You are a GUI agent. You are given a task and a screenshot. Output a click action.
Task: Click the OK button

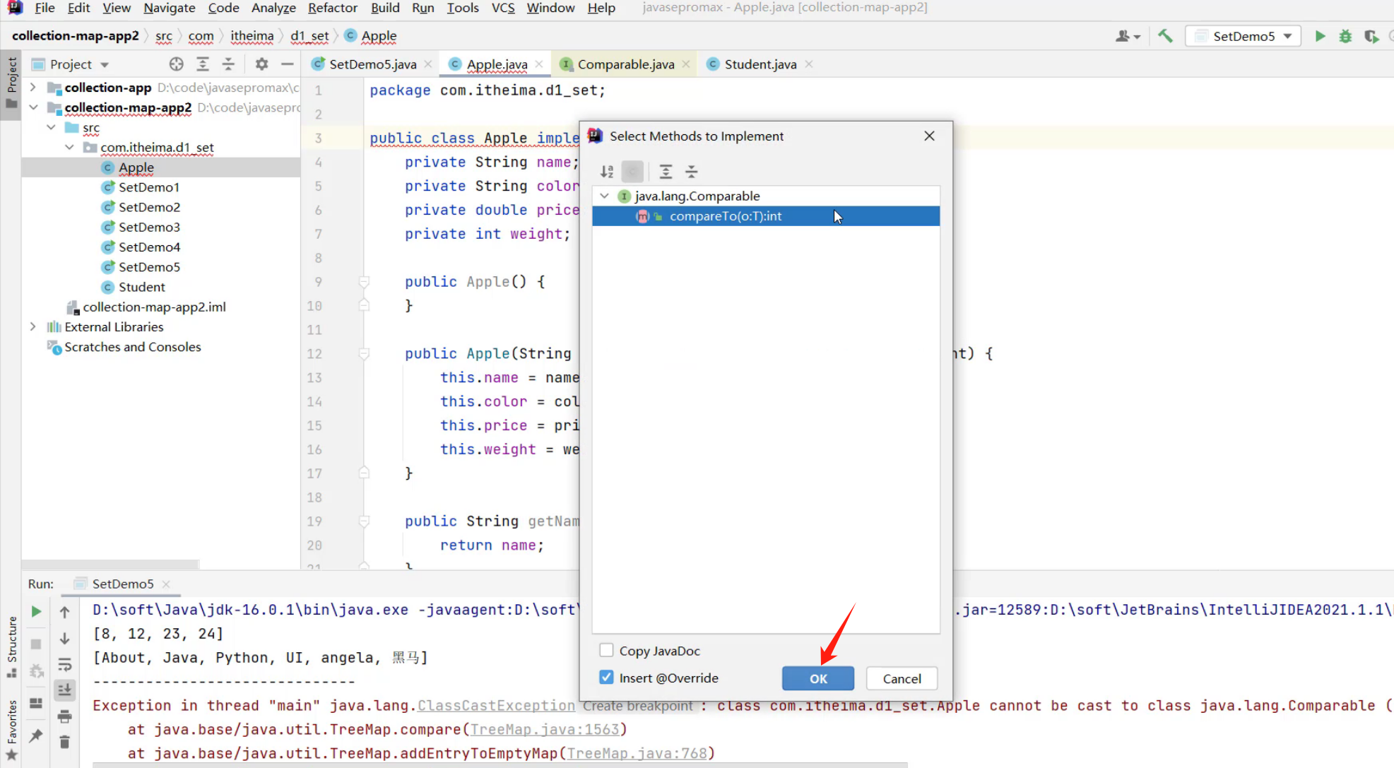click(x=817, y=678)
